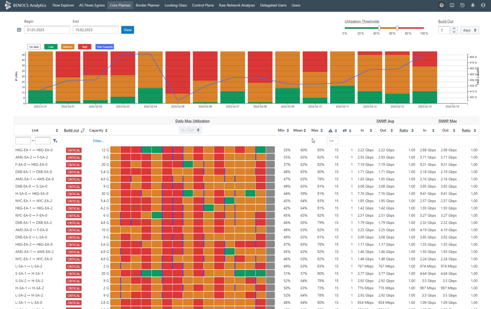Viewport: 491px width, 309px height.
Task: Open the Raw Network Analyzer tab
Action: (237, 5)
